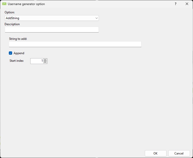This screenshot has height=158, width=193.
Task: Increase Start index with up arrow
Action: [45, 60]
